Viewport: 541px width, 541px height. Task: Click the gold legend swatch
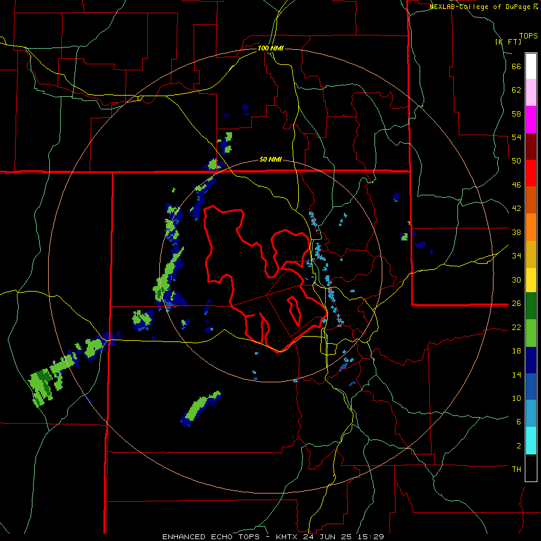coord(531,254)
